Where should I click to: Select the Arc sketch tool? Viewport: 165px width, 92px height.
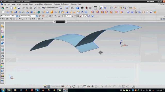70,86
